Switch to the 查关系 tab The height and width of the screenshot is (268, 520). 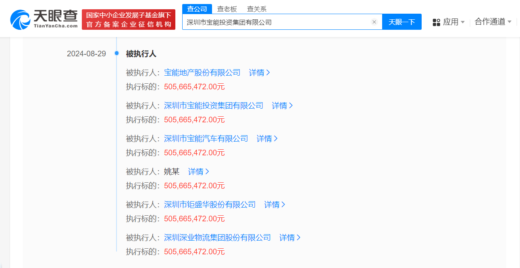pos(258,8)
